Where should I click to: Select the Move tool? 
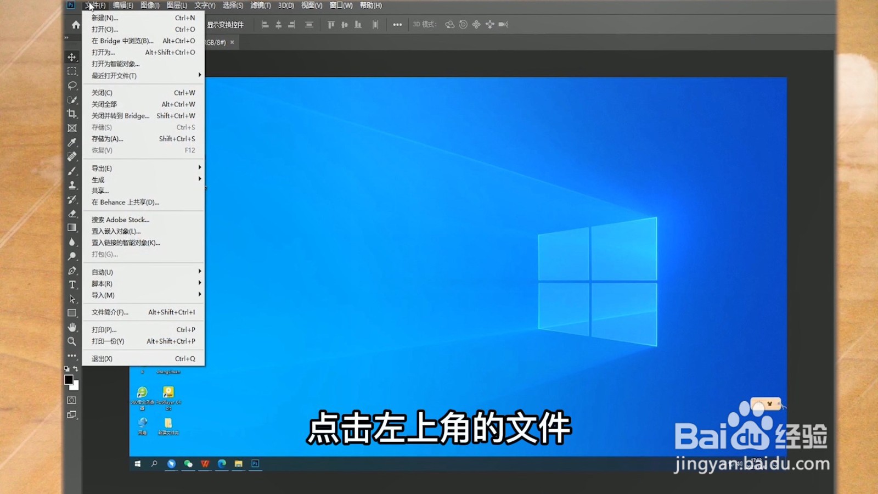pos(71,57)
